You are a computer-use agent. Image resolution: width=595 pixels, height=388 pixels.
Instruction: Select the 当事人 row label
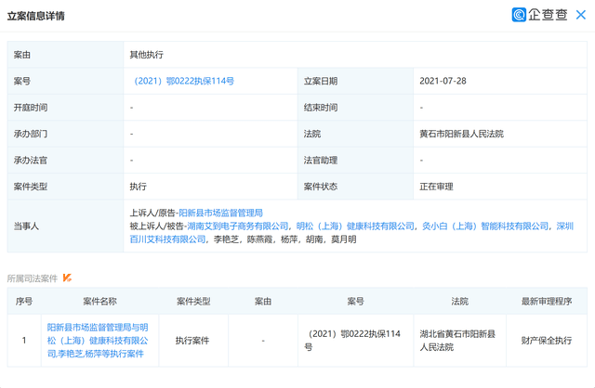click(26, 226)
